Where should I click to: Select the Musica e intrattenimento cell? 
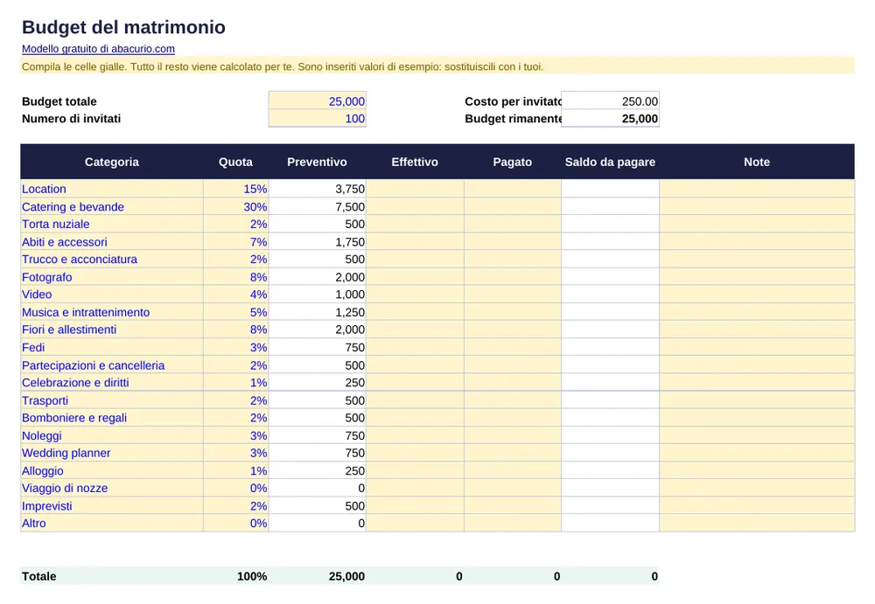click(112, 312)
